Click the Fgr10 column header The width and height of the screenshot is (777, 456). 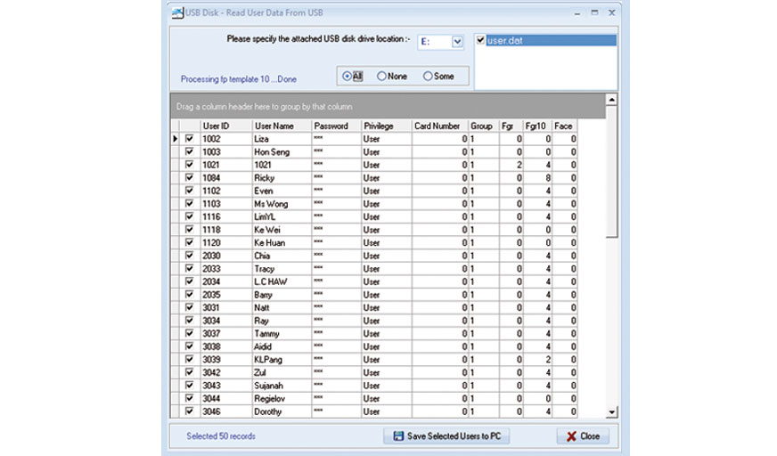click(x=537, y=126)
